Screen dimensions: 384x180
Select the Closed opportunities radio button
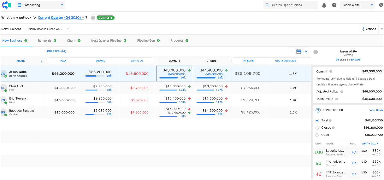(x=317, y=128)
